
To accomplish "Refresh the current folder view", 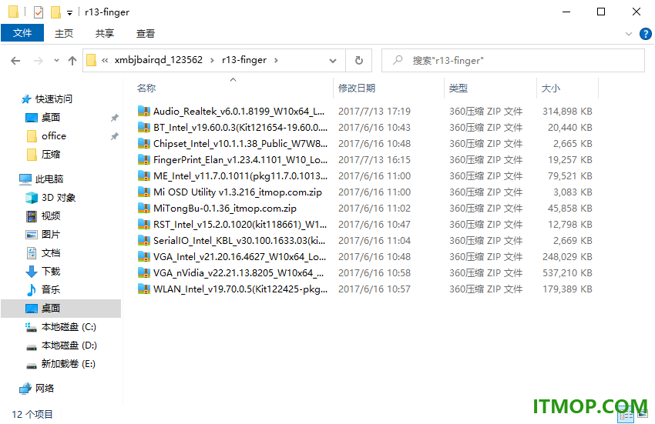I will (x=359, y=61).
